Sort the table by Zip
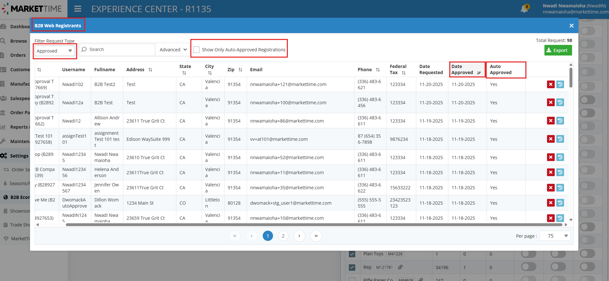Viewport: 609px width, 281px height. 240,70
